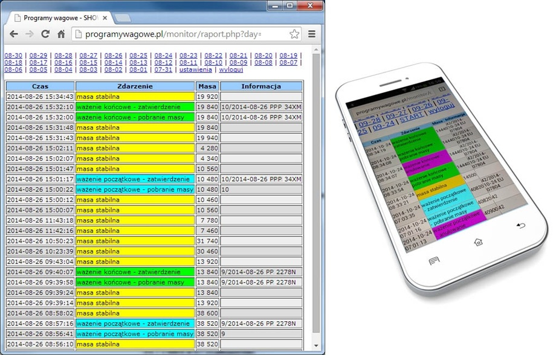
Task: Click the vertical scrollbar down arrow
Action: 316,346
